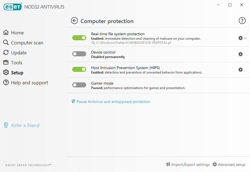Enable Device control
The height and width of the screenshot is (172, 250).
coord(79,54)
